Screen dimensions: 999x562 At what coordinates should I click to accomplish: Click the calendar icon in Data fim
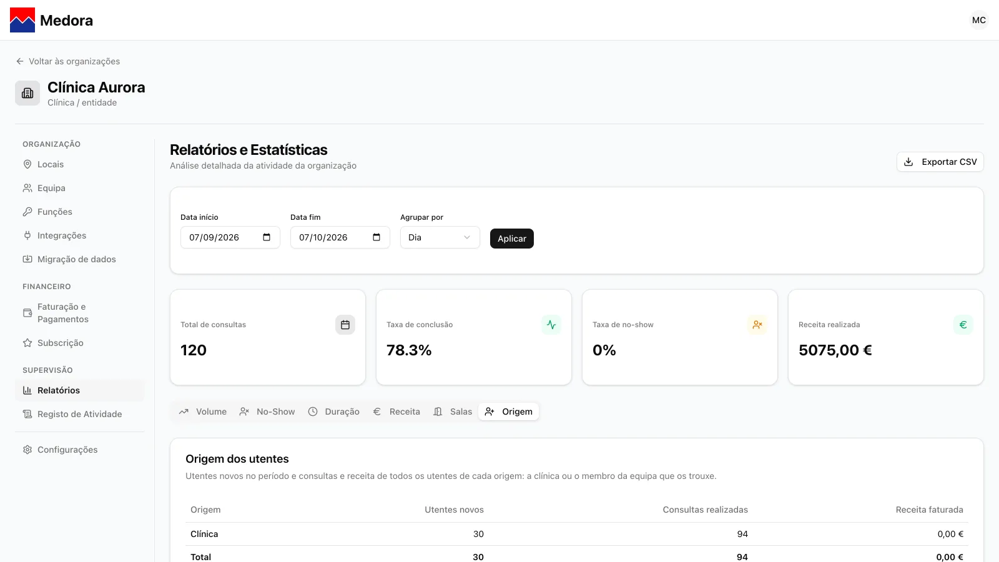376,237
